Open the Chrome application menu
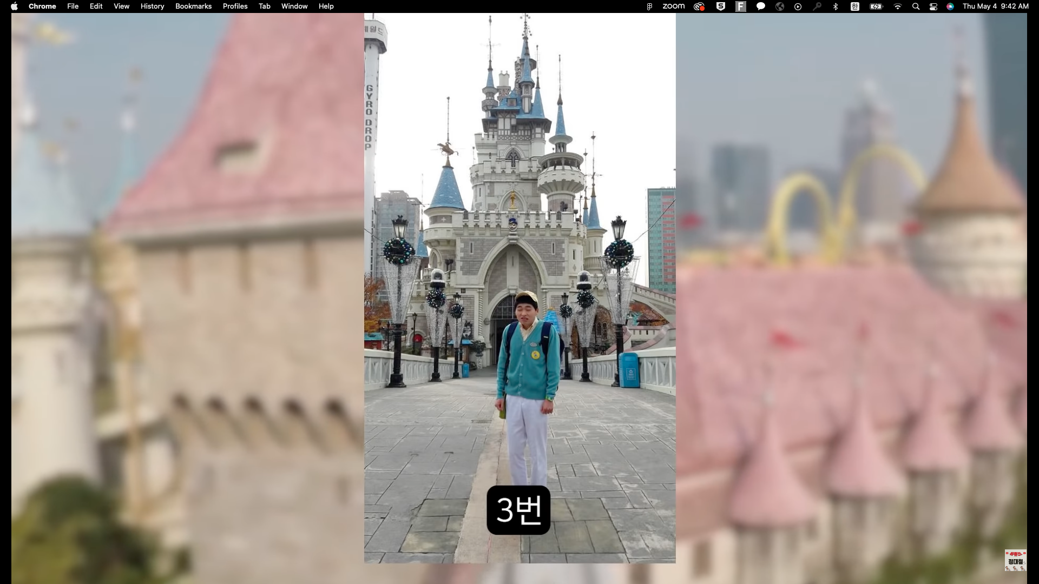 click(x=42, y=6)
